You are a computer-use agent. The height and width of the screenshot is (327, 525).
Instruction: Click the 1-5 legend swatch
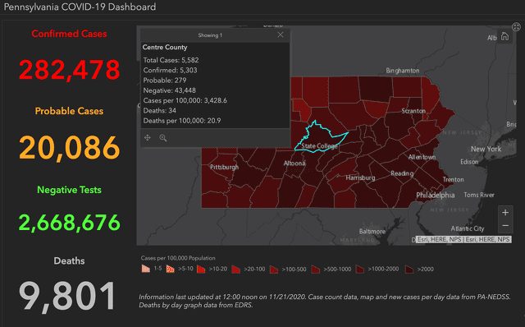pyautogui.click(x=146, y=269)
